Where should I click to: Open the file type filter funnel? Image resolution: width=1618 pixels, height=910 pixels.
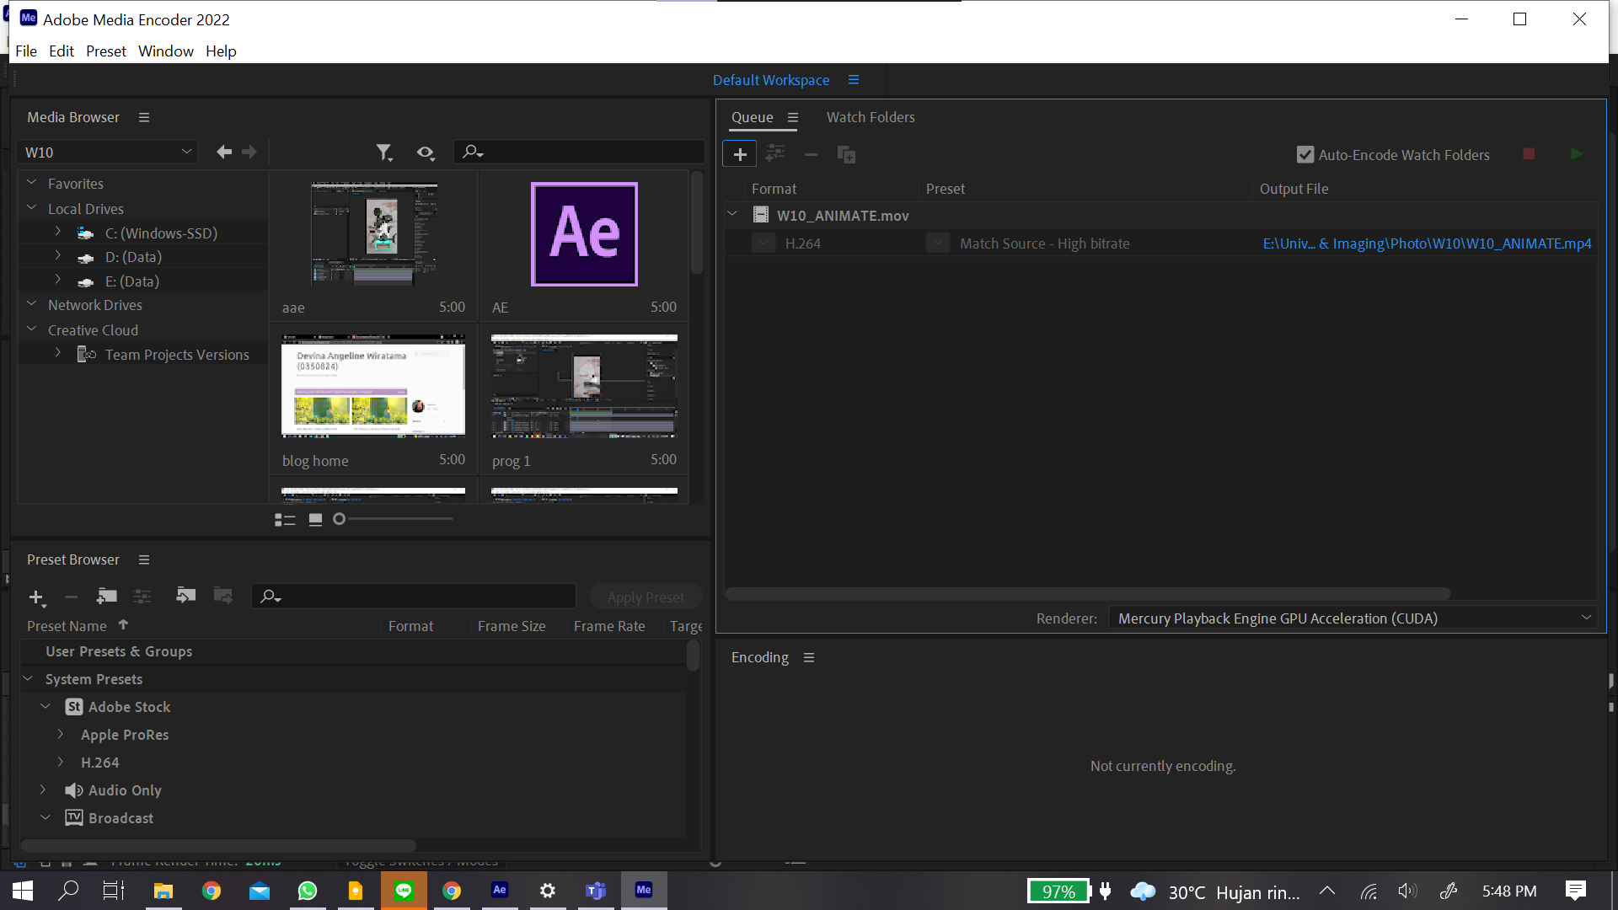pyautogui.click(x=384, y=153)
